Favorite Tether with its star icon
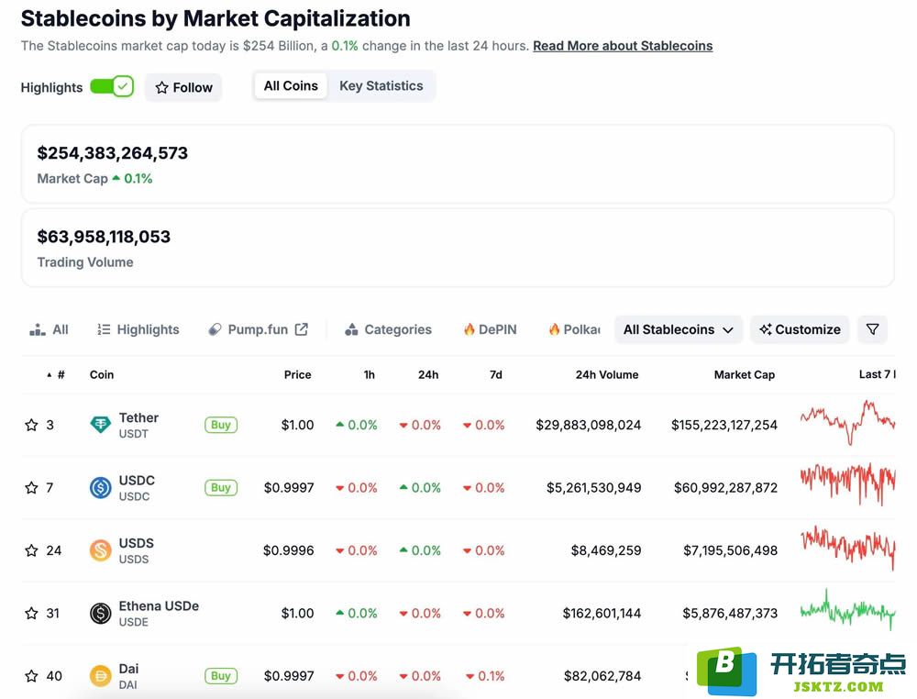Image resolution: width=917 pixels, height=699 pixels. pyautogui.click(x=31, y=426)
